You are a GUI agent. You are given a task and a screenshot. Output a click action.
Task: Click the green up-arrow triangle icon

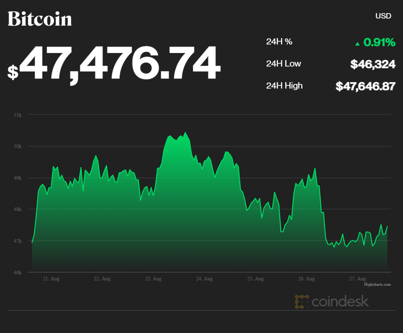[x=357, y=44]
